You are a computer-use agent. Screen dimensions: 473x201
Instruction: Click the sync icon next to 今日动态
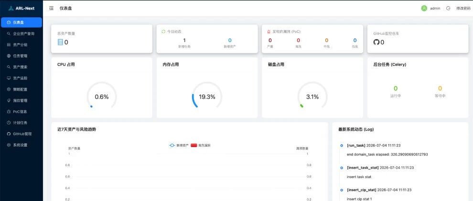[x=163, y=32]
